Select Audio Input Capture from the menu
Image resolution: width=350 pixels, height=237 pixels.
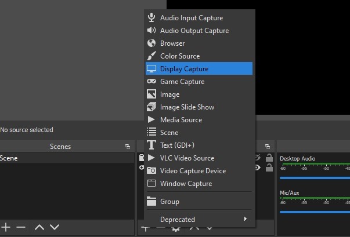[191, 18]
